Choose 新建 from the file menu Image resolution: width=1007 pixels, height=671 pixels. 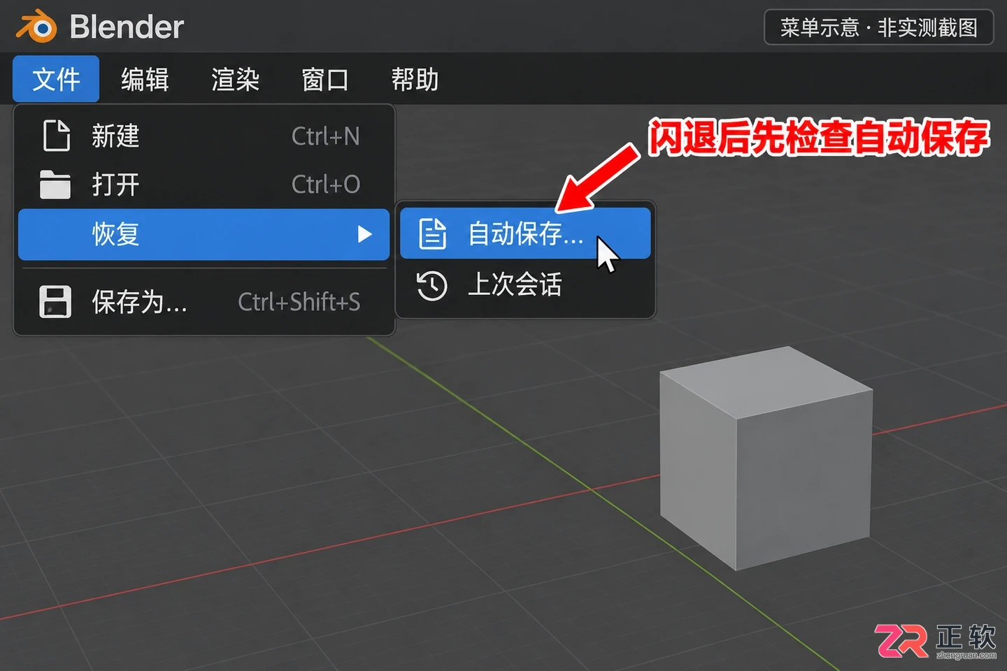(x=203, y=136)
